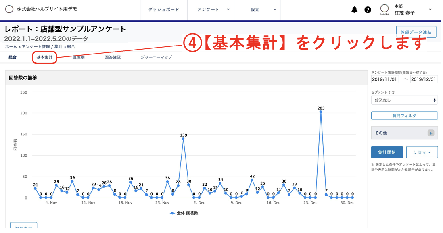Click the 外部データ連結 button
The height and width of the screenshot is (233, 443).
click(x=416, y=32)
